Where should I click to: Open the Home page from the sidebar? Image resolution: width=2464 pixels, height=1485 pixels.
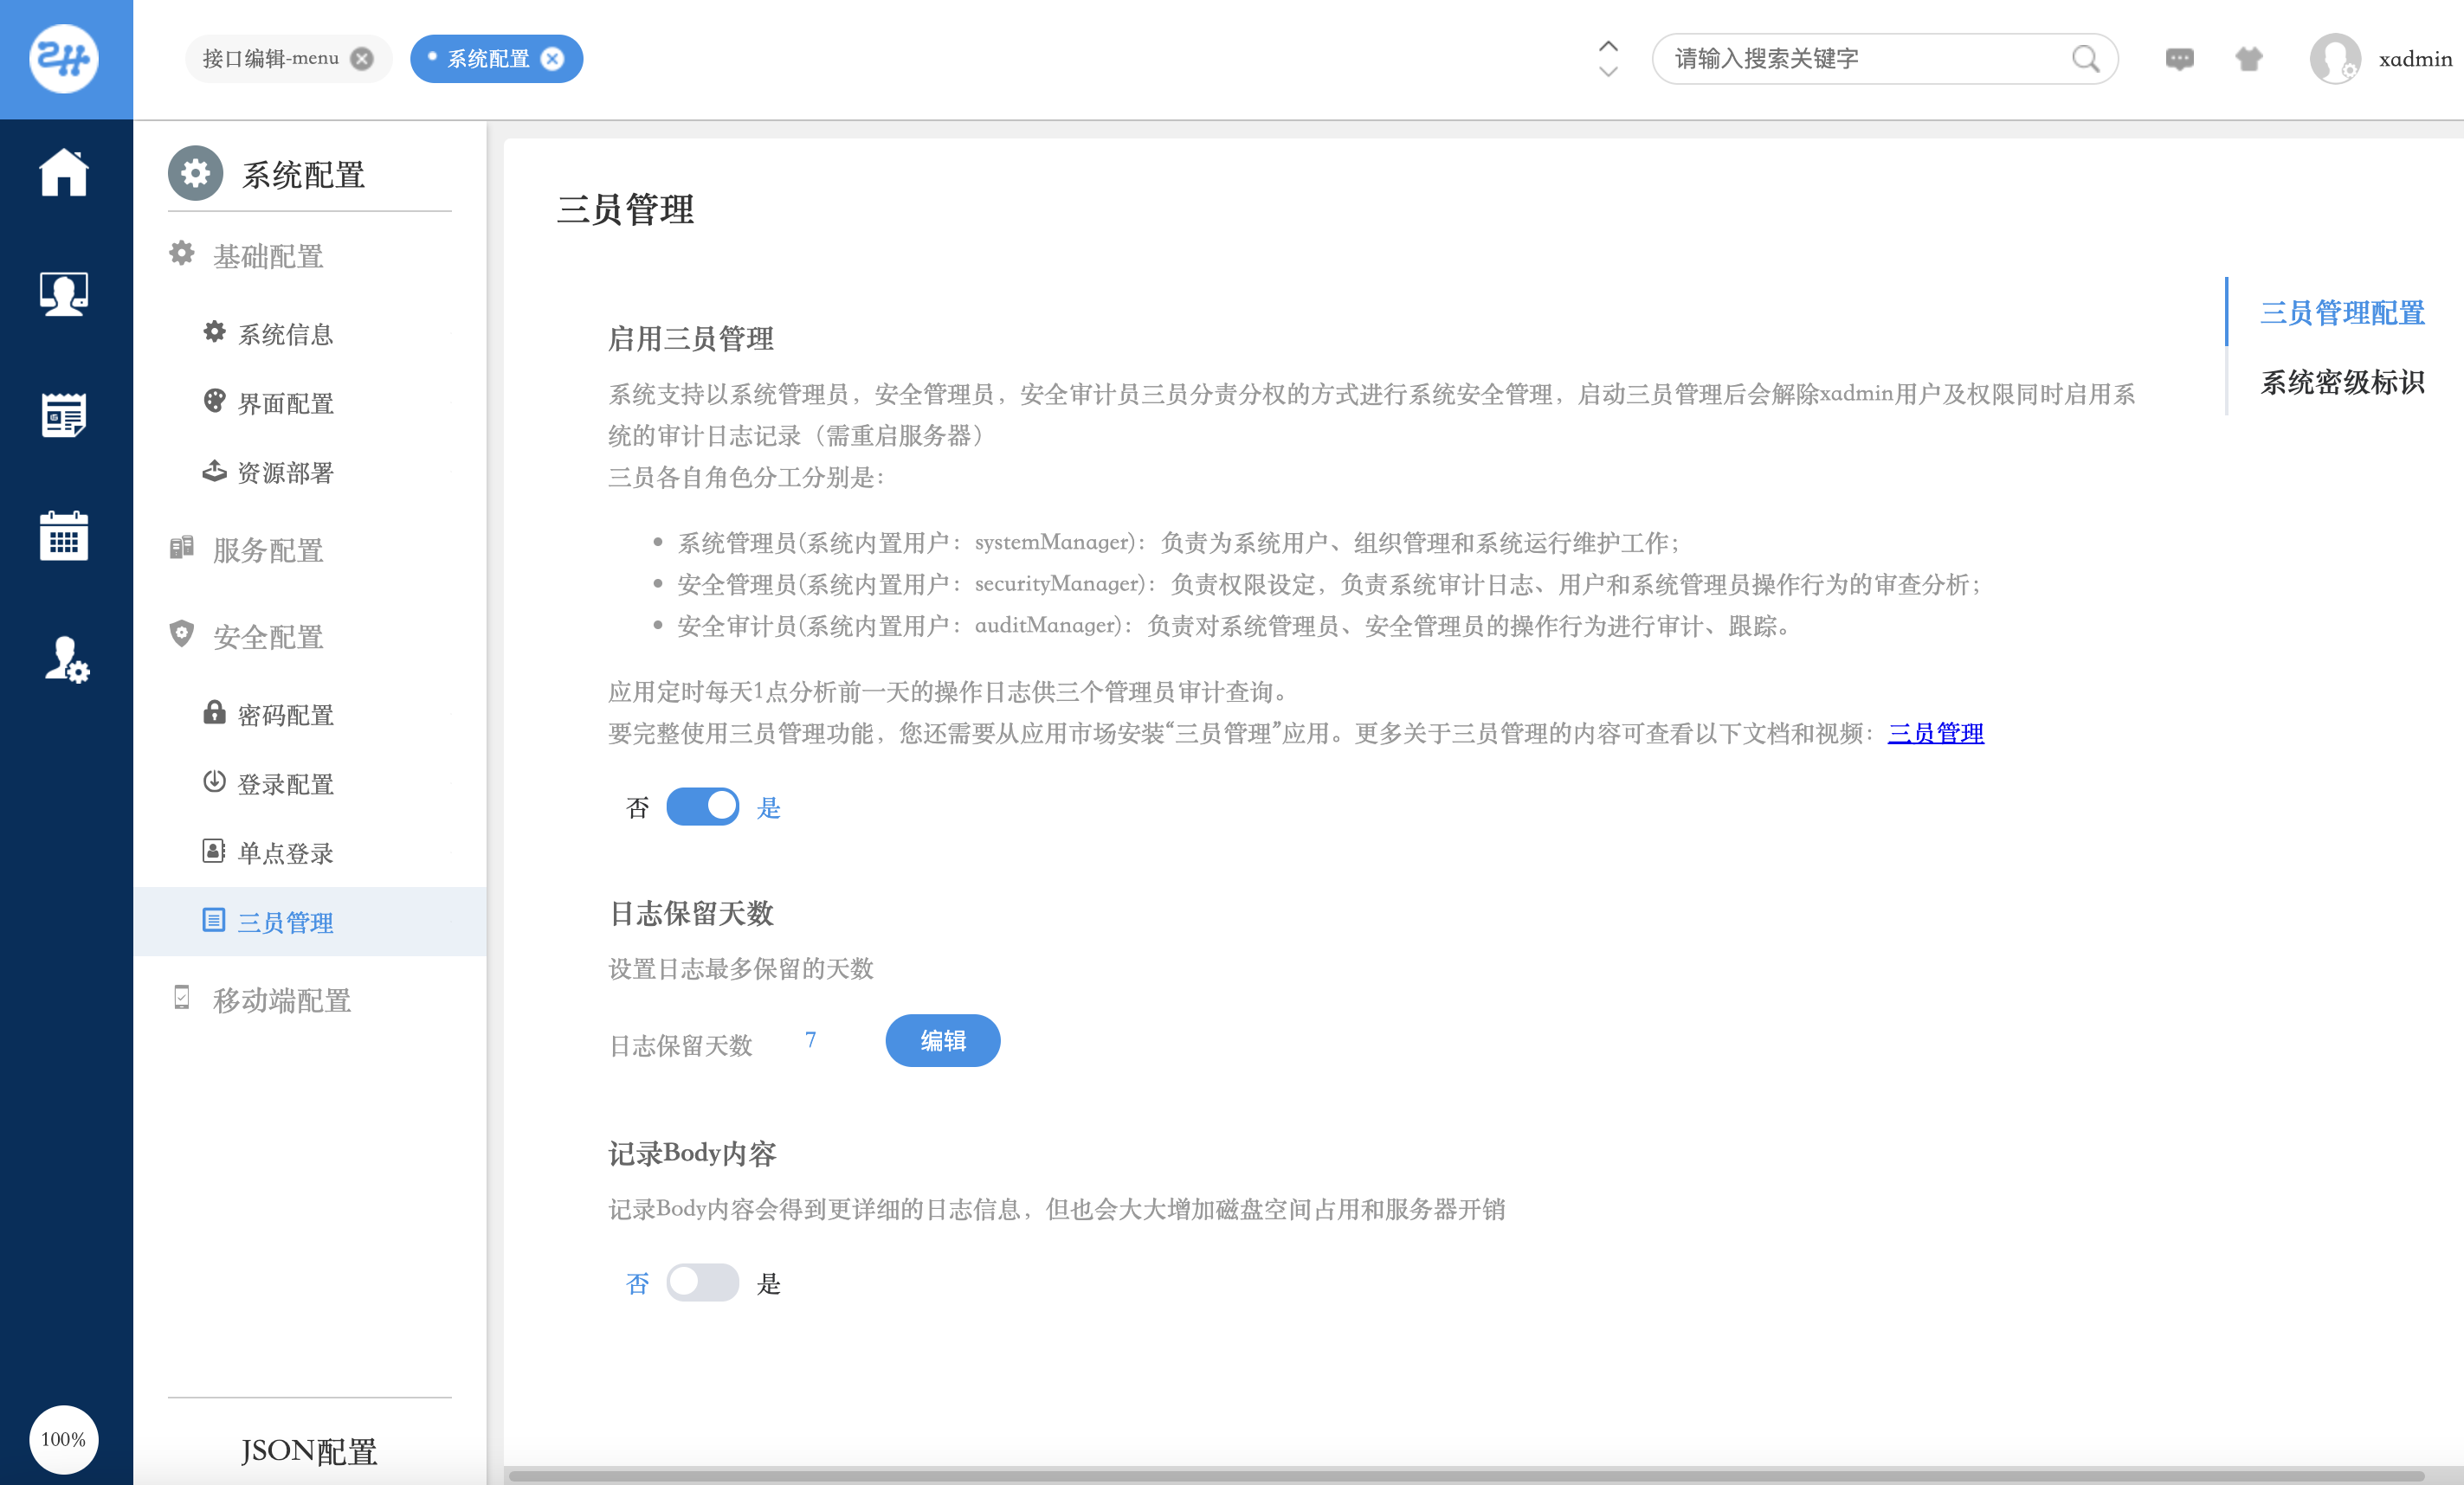(x=63, y=173)
